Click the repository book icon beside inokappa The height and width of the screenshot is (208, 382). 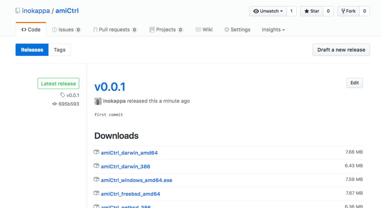tap(18, 11)
